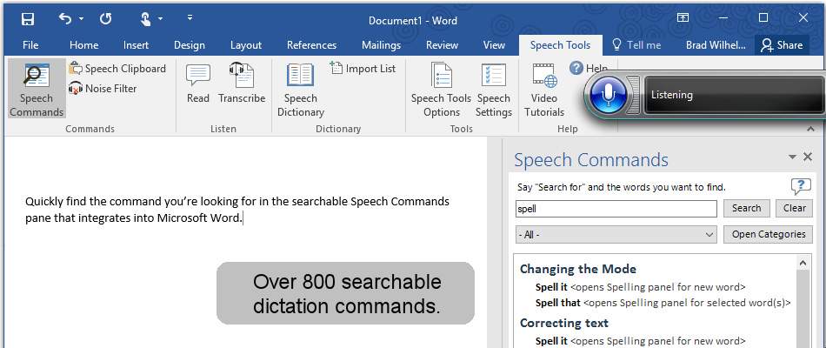Open the View tab
Image resolution: width=826 pixels, height=348 pixels.
click(x=494, y=45)
